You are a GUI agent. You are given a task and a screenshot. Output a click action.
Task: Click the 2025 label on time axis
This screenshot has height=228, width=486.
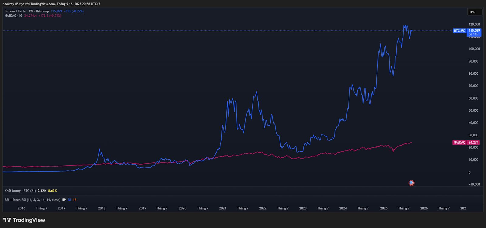coord(384,208)
